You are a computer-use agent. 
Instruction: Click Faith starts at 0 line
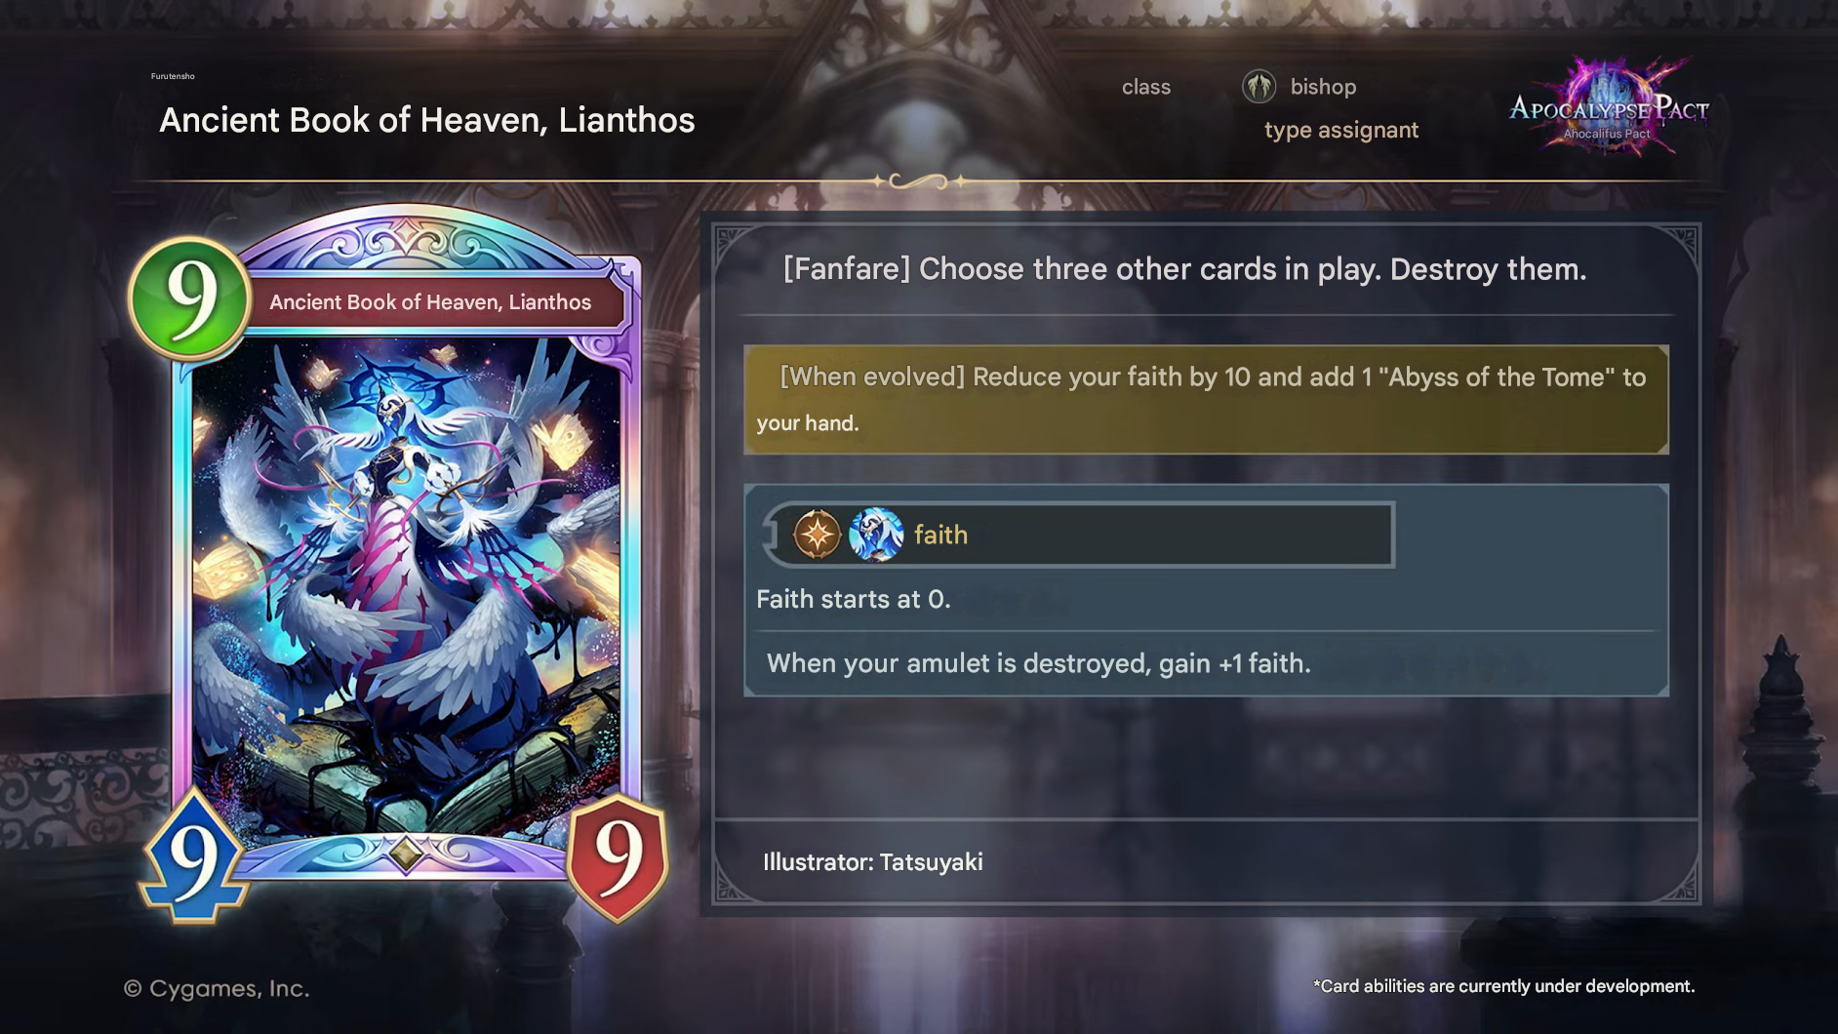854,599
